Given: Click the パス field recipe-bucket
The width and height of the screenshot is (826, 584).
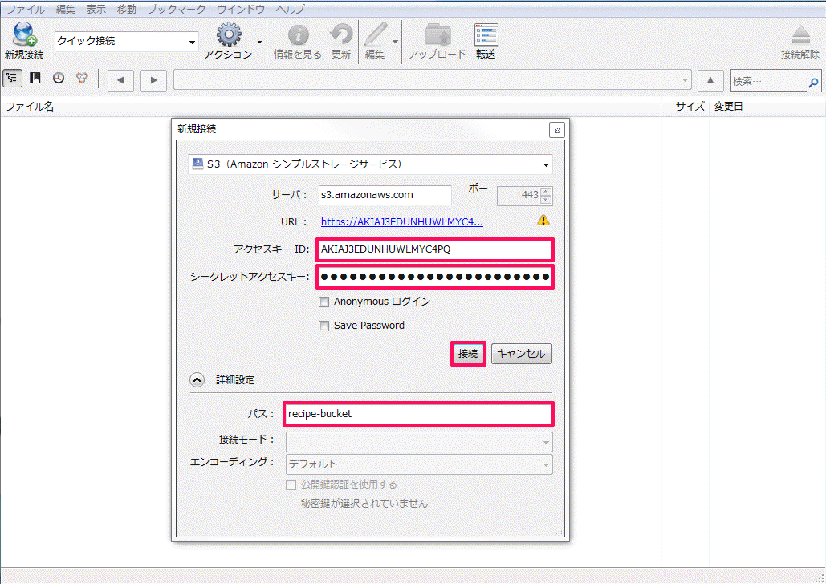Looking at the screenshot, I should [418, 414].
